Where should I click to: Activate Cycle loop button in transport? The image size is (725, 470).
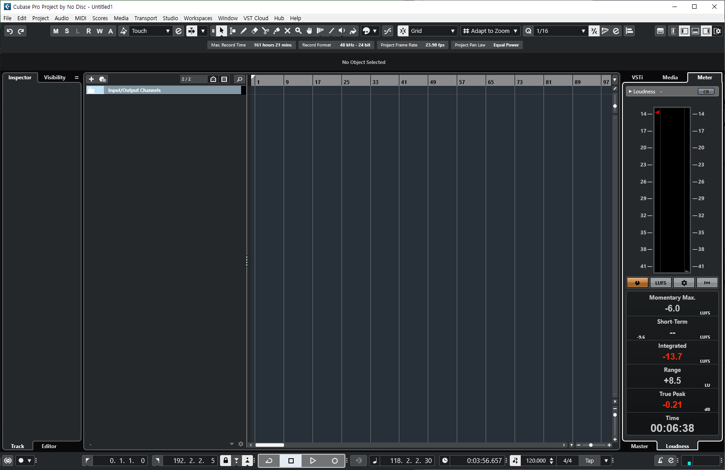pyautogui.click(x=269, y=460)
